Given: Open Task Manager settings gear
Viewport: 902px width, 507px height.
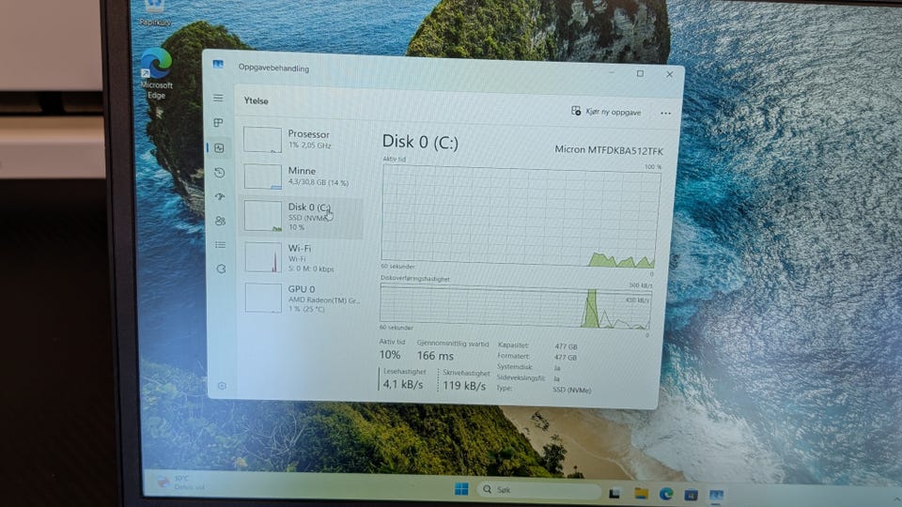Looking at the screenshot, I should (x=222, y=386).
